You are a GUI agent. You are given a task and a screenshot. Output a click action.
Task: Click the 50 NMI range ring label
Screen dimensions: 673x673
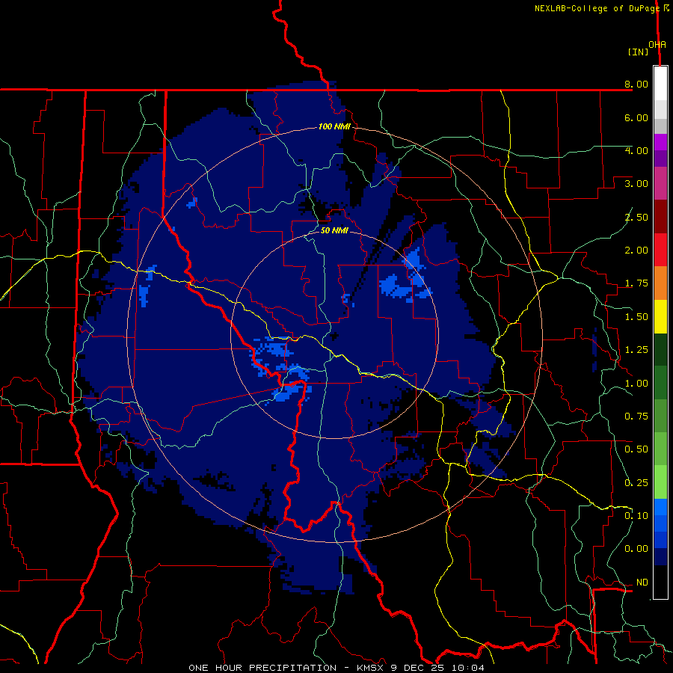pyautogui.click(x=334, y=230)
